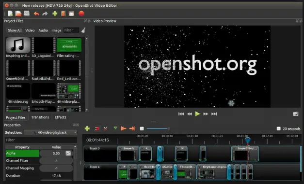Image resolution: width=304 pixels, height=184 pixels.
Task: Open the Track 5 menu arrow
Action: tap(86, 148)
